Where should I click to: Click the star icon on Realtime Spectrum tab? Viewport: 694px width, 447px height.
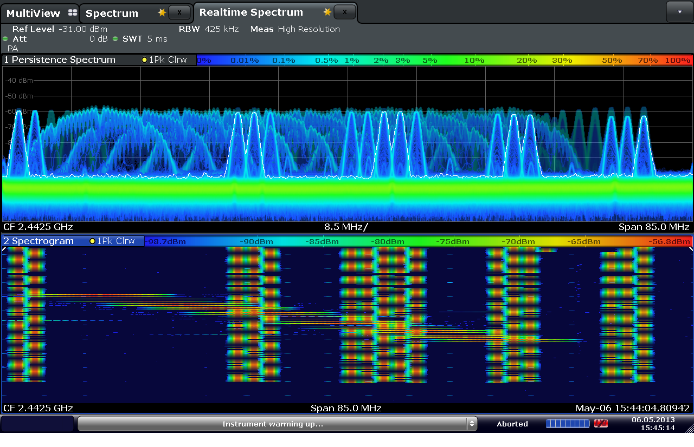[327, 12]
